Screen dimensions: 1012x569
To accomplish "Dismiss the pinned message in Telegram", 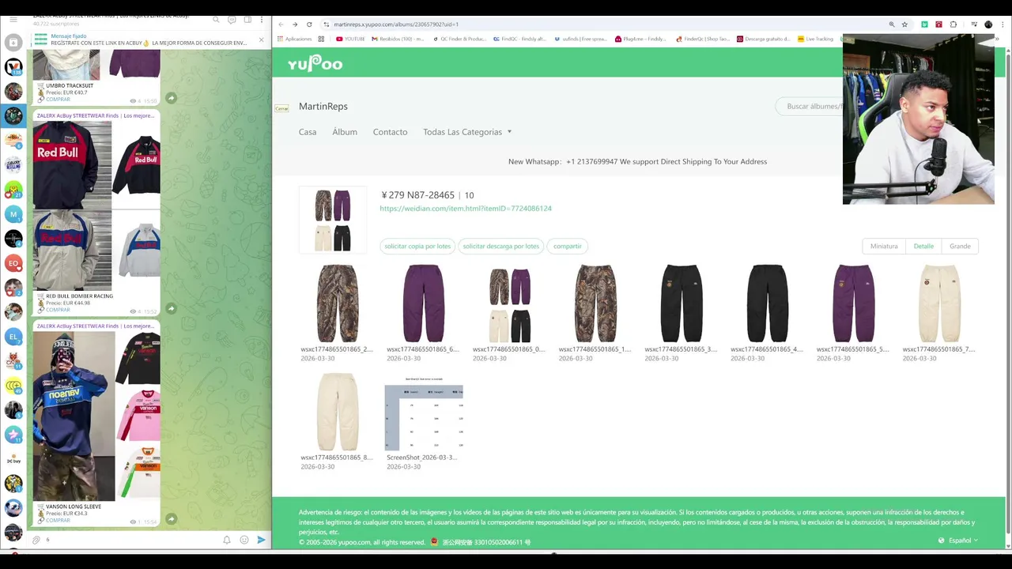I will pos(262,40).
